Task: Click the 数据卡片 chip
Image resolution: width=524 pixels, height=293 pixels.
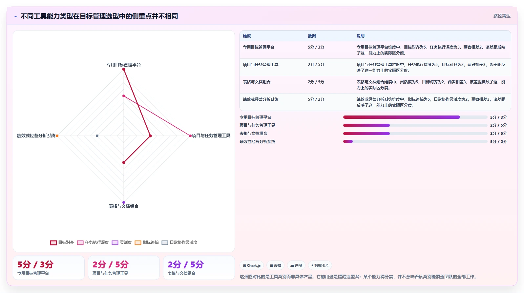Action: [x=320, y=265]
